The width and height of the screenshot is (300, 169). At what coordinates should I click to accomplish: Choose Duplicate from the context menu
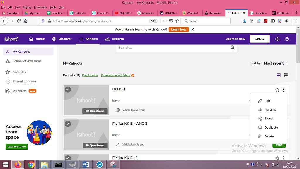click(268, 127)
